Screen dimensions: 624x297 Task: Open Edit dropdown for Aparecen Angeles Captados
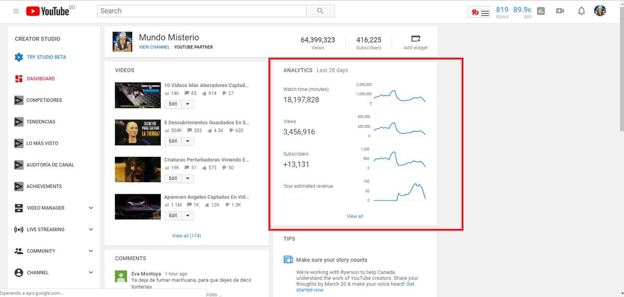187,215
